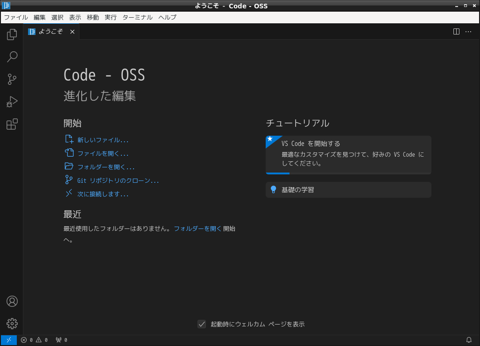The height and width of the screenshot is (346, 480).
Task: Minimize the Code - OSS window
Action: 457,6
